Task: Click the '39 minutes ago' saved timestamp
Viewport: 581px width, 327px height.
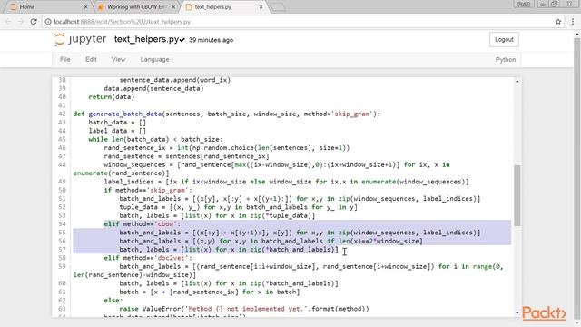Action: [211, 40]
